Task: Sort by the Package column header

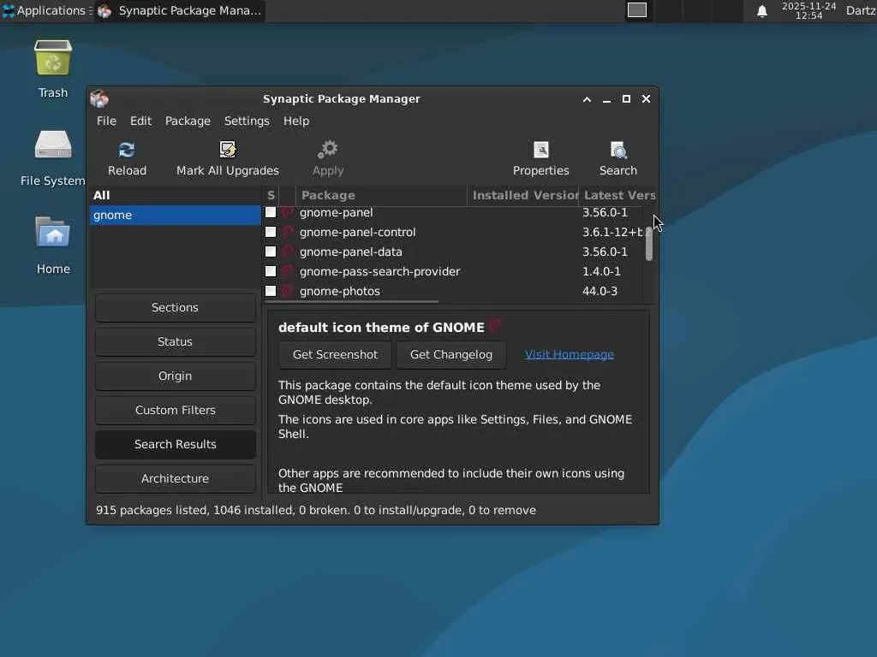Action: pyautogui.click(x=381, y=195)
